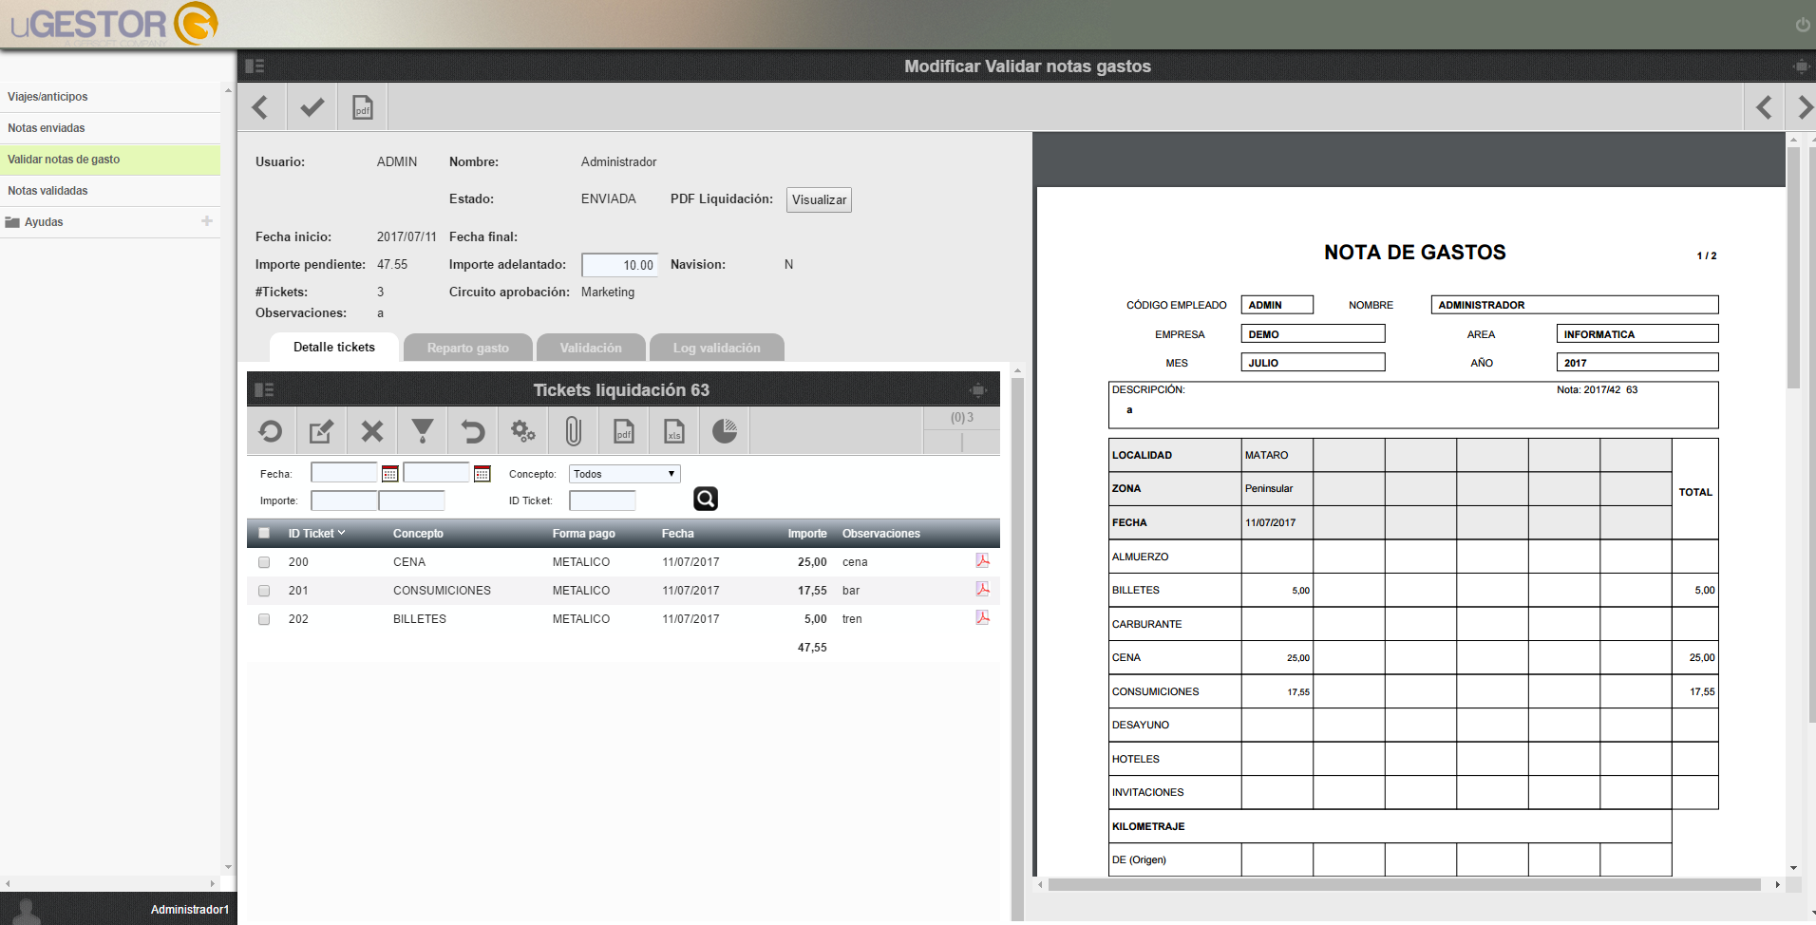Open the Concepto dropdown
Viewport: 1816px width, 925px height.
point(625,474)
